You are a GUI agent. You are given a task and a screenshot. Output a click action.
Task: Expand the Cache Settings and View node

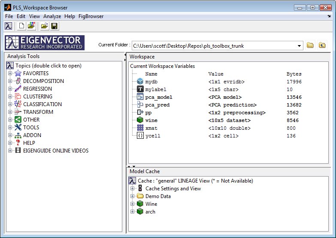coord(132,189)
